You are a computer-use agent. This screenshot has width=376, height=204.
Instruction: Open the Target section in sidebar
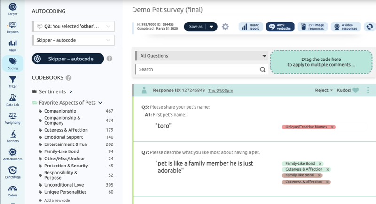pyautogui.click(x=13, y=9)
